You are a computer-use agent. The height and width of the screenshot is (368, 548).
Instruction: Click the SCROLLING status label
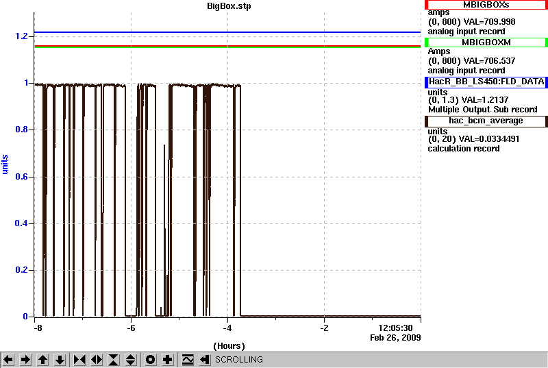click(x=238, y=360)
